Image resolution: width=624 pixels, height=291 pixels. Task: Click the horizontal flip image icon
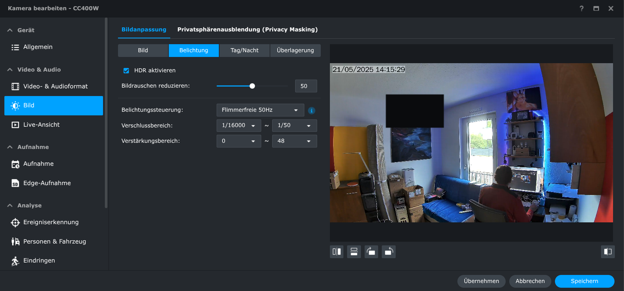pos(336,252)
